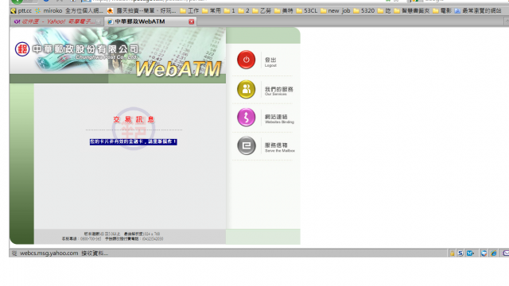Open the 智慧書籤夾 bookmark folder

(x=412, y=10)
